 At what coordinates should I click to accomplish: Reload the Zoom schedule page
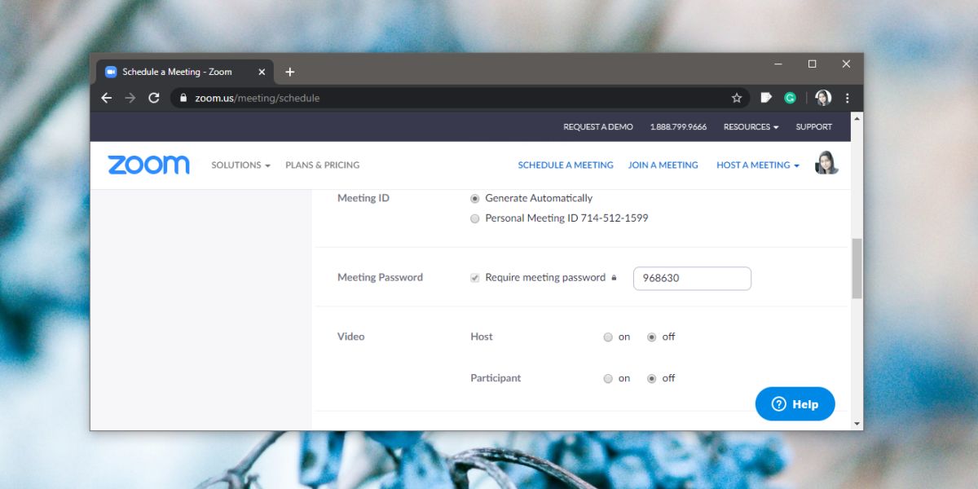pos(154,98)
